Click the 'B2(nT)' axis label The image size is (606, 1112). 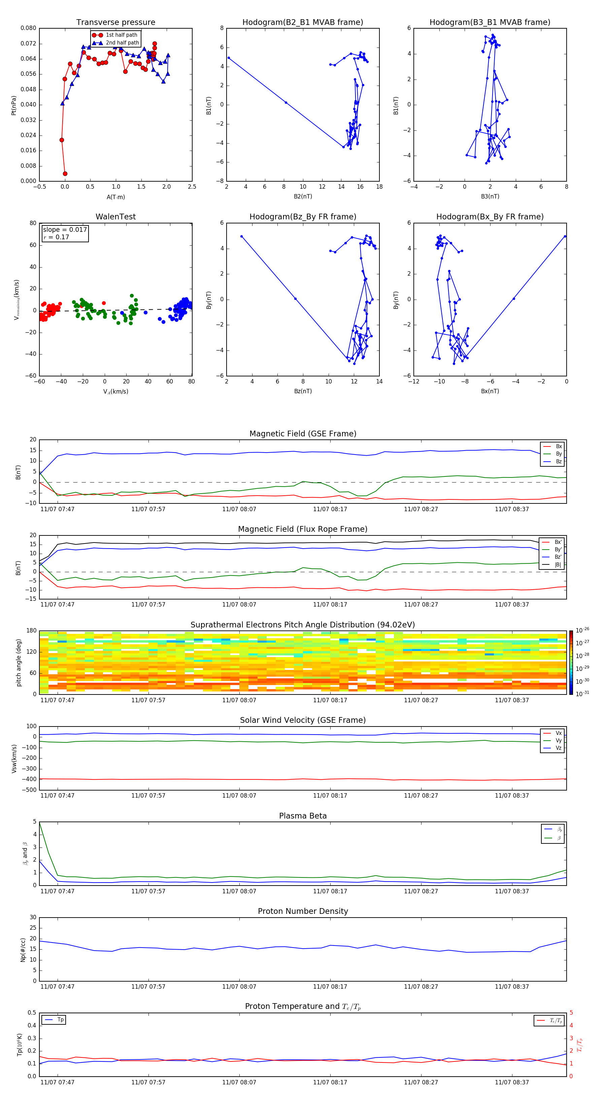[x=303, y=196]
